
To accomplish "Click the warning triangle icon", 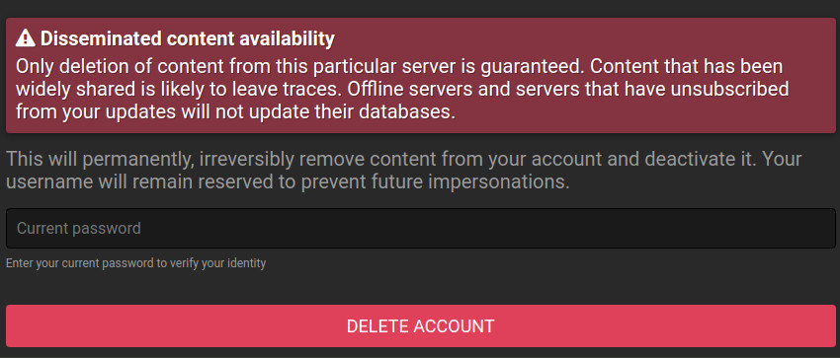I will tap(25, 38).
